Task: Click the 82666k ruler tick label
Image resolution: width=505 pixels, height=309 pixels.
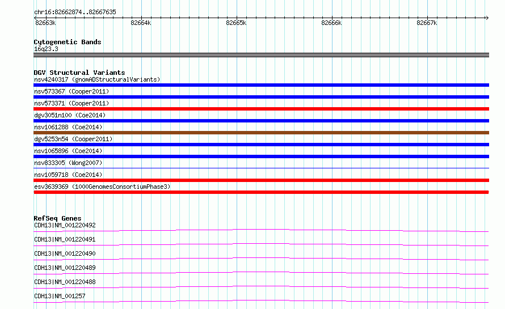Action: click(x=331, y=23)
